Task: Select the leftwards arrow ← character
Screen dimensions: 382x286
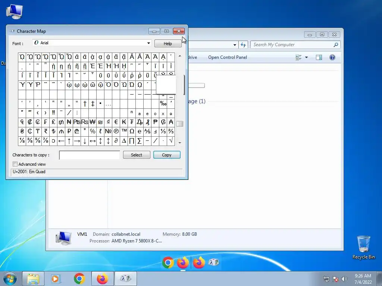Action: tap(61, 140)
